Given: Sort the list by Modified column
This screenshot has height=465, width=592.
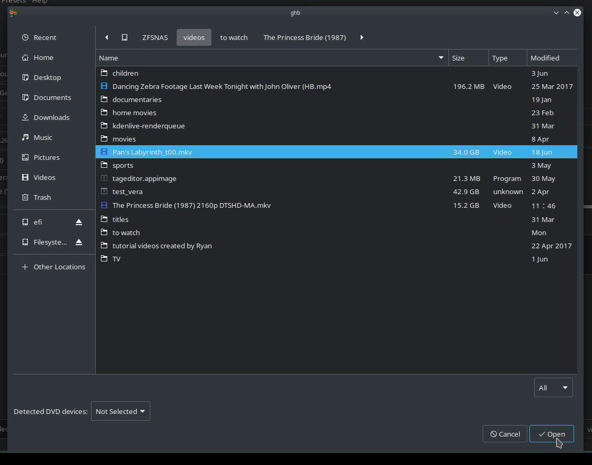Looking at the screenshot, I should point(552,58).
